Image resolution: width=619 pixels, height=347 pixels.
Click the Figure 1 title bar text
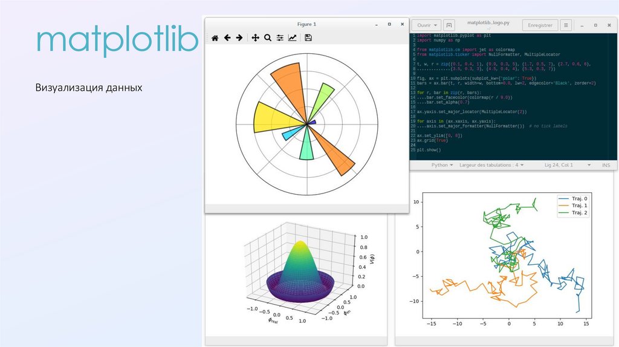306,24
